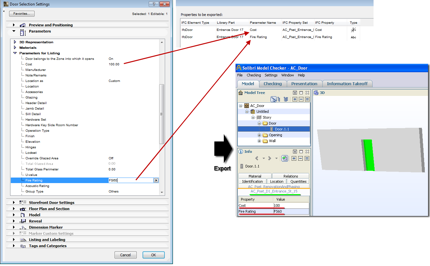Open the Checking menu in Solibri
This screenshot has height=266, width=430.
point(253,75)
